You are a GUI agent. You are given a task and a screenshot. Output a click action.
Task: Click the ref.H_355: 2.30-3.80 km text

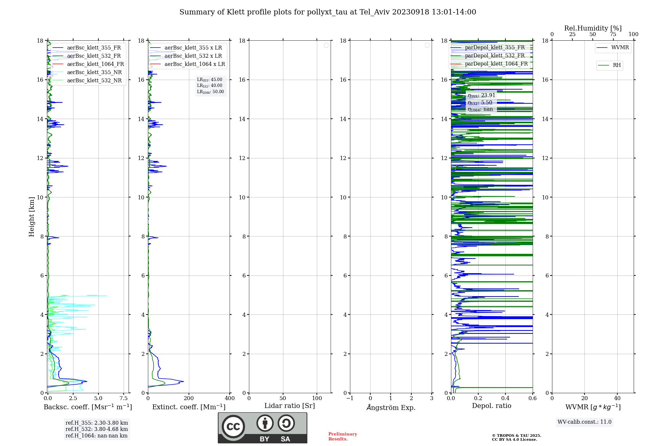pos(97,423)
